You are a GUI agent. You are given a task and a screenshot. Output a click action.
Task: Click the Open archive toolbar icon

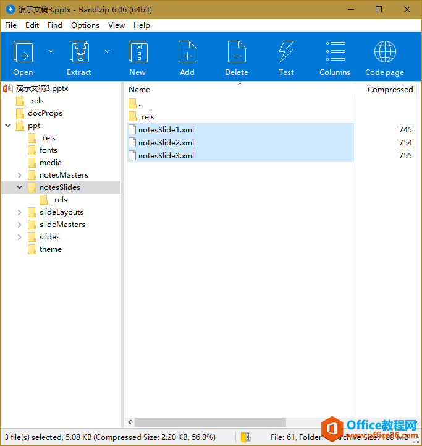tap(23, 53)
